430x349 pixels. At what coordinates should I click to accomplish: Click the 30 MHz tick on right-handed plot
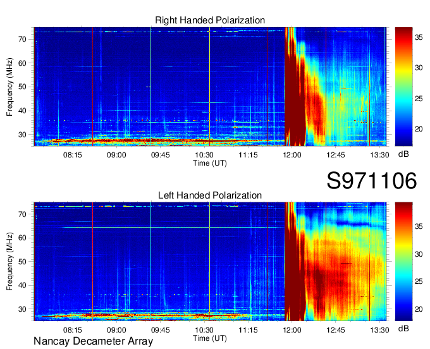23,135
